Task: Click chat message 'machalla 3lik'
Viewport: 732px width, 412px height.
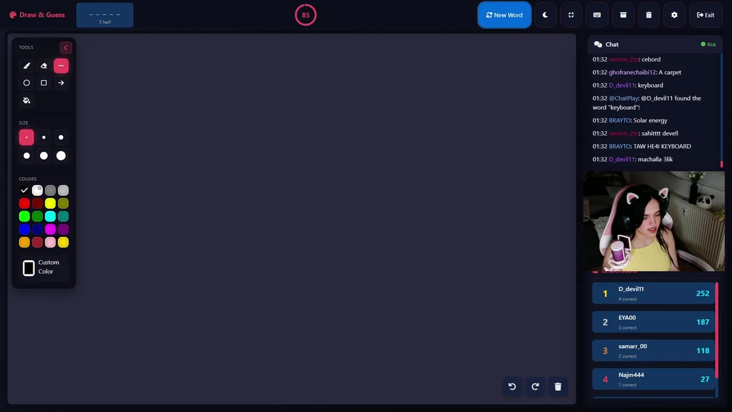Action: pos(655,160)
